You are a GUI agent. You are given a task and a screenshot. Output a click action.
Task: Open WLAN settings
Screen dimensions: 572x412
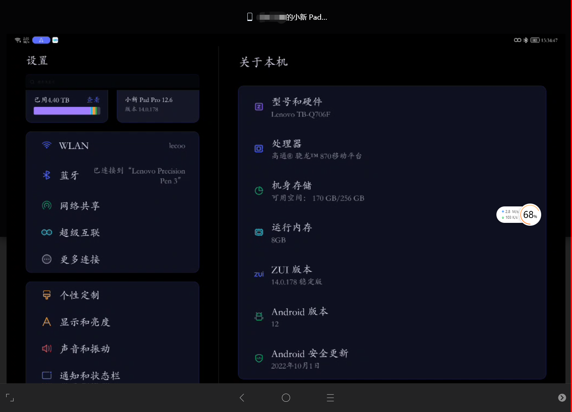pos(113,146)
